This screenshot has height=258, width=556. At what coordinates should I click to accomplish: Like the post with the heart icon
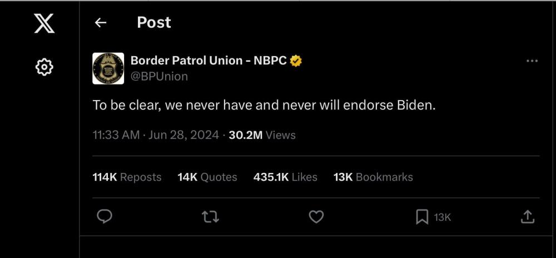[316, 217]
